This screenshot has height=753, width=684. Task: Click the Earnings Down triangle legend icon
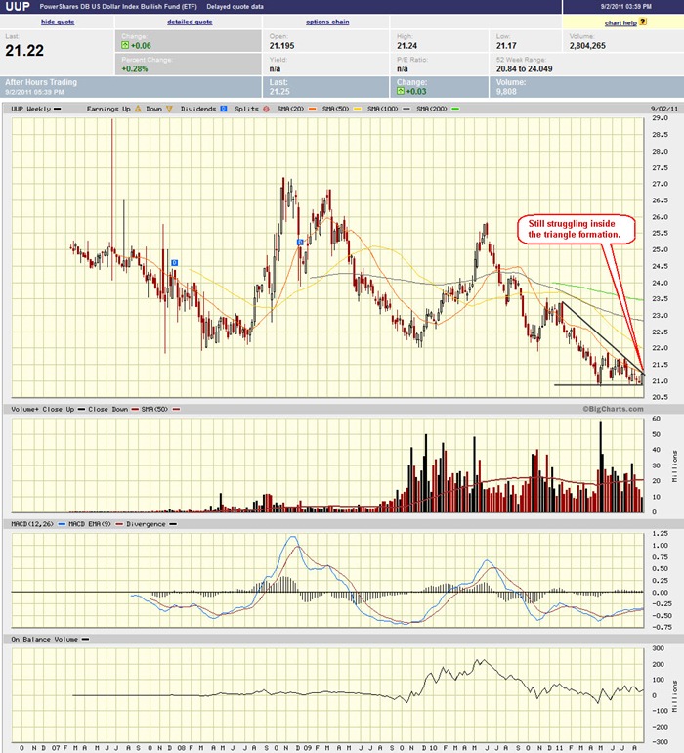[x=169, y=109]
